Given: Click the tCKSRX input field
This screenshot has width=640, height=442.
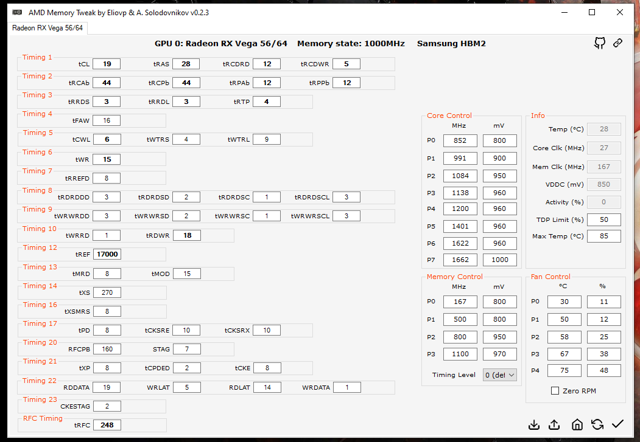Looking at the screenshot, I should click(267, 330).
